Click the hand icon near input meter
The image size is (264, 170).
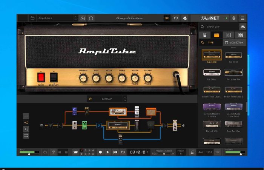tap(45, 152)
